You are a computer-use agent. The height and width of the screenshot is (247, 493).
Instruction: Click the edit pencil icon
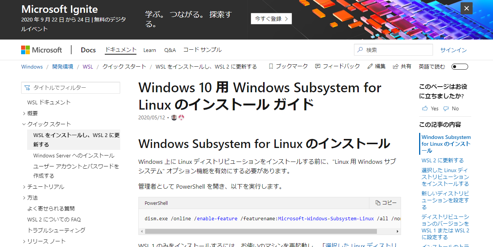click(370, 66)
